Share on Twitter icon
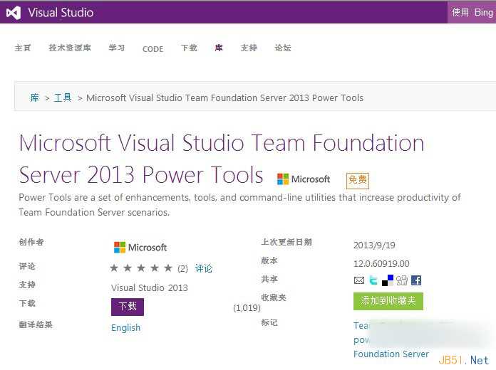This screenshot has width=496, height=370. (x=373, y=280)
